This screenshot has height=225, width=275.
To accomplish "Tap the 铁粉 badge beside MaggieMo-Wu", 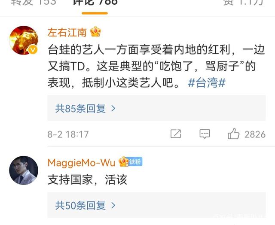I will [135, 161].
